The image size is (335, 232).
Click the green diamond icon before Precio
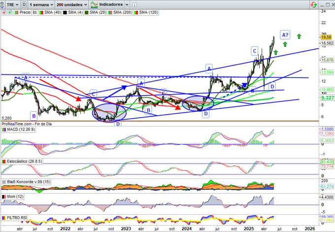10,13
